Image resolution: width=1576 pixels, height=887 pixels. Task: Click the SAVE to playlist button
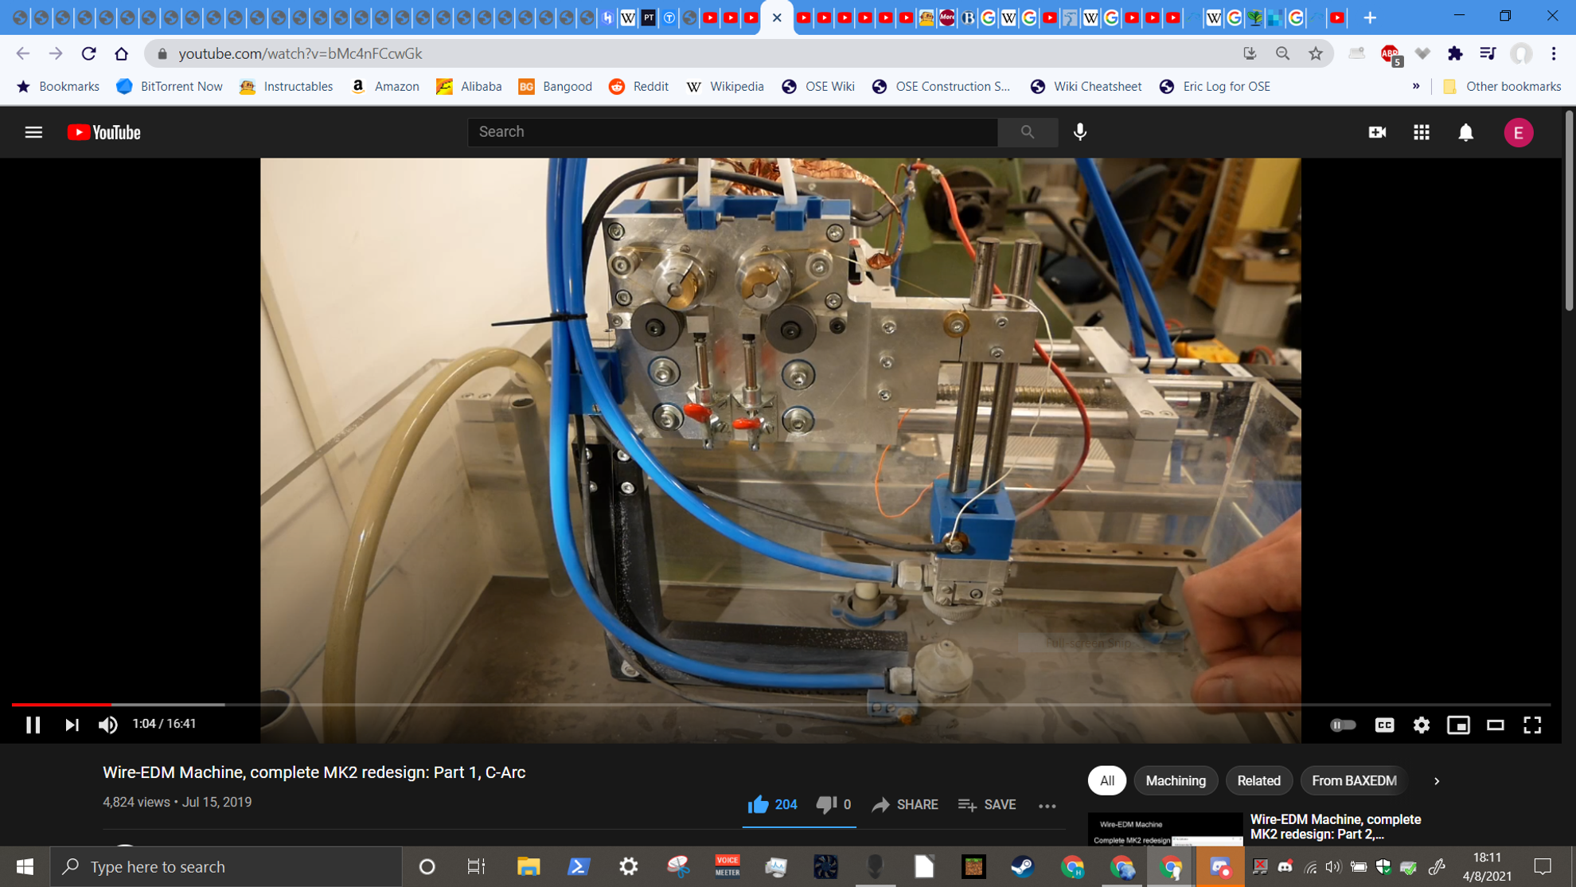[x=987, y=804]
